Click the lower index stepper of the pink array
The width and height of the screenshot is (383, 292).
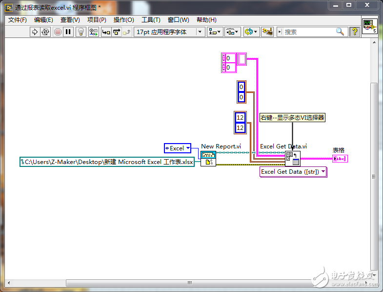[224, 68]
